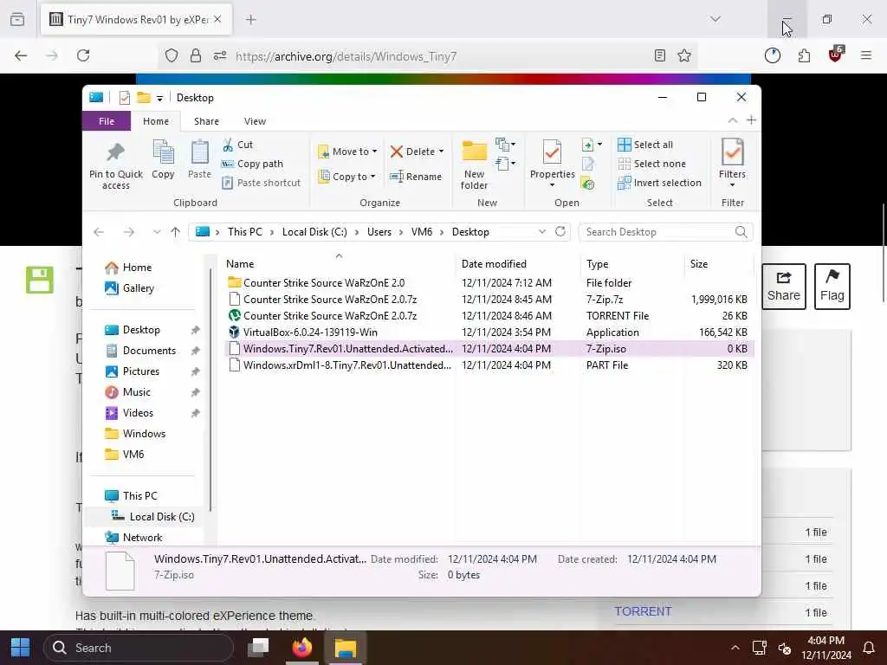Collapse the ribbon with chevron
The image size is (887, 665).
(x=732, y=120)
